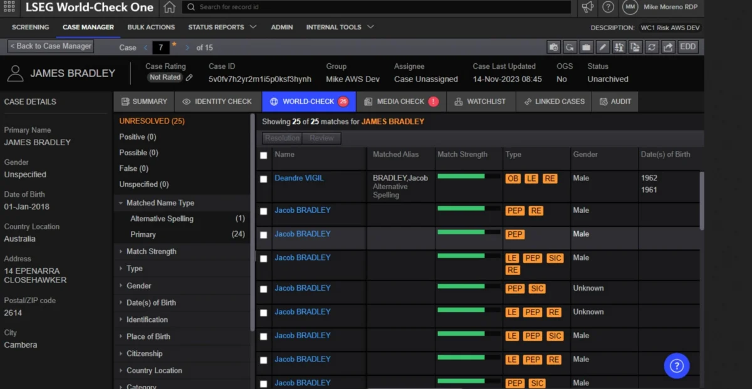Click the share export arrow icon
This screenshot has width=752, height=389.
point(668,47)
